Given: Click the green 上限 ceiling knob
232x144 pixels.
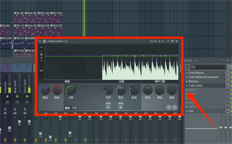Looking at the screenshot, I should pyautogui.click(x=71, y=90).
